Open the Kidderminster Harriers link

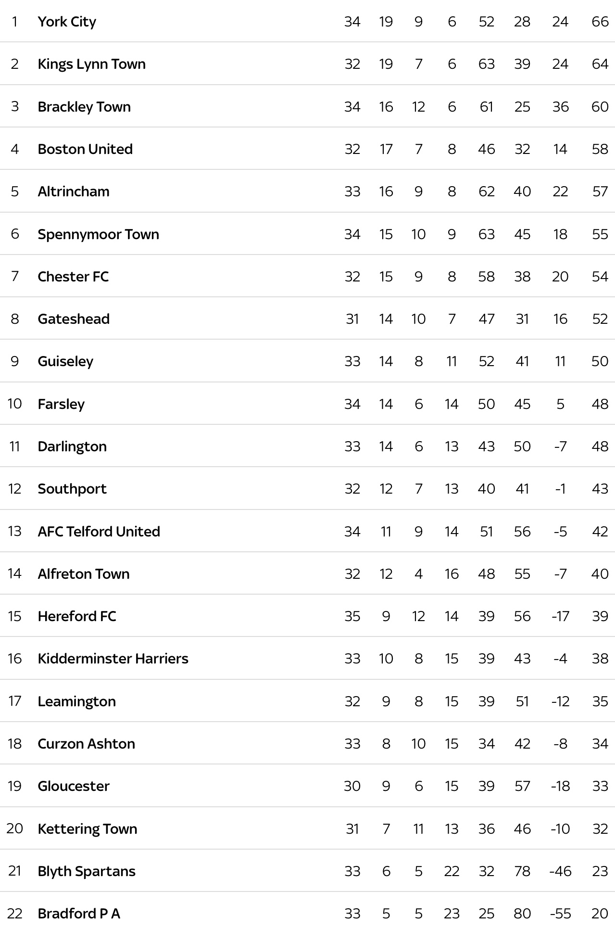[x=113, y=659]
